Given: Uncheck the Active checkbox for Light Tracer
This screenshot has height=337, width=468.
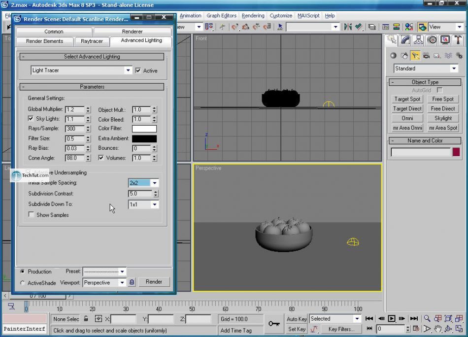Looking at the screenshot, I should (138, 70).
